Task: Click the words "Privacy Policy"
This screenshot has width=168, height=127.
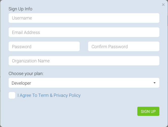Action: coord(67,95)
